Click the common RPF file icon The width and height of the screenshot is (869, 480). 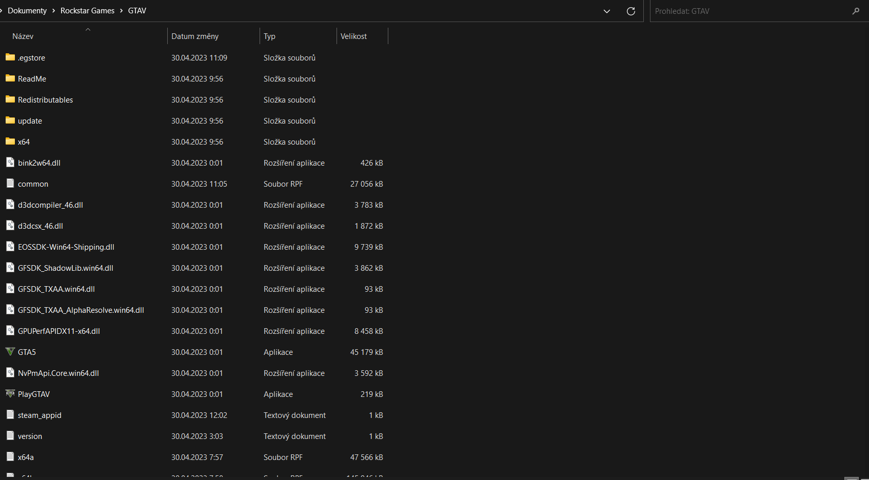(10, 184)
